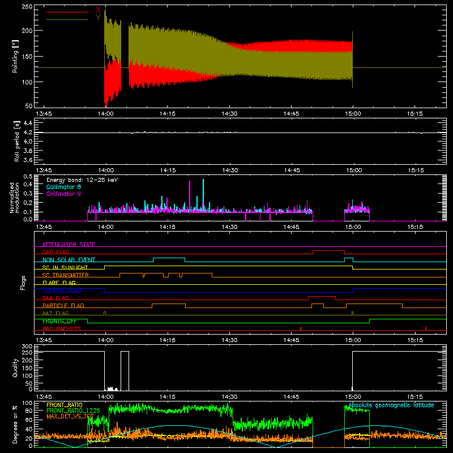
Task: Click the 'Roll period [s]' axis label
Action: coord(17,141)
